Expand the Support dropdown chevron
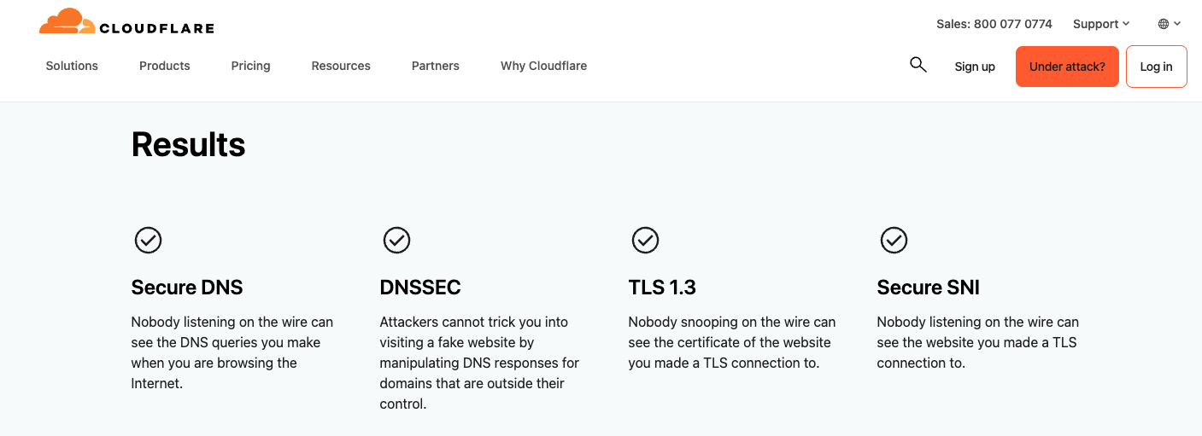The height and width of the screenshot is (436, 1202). click(x=1126, y=24)
